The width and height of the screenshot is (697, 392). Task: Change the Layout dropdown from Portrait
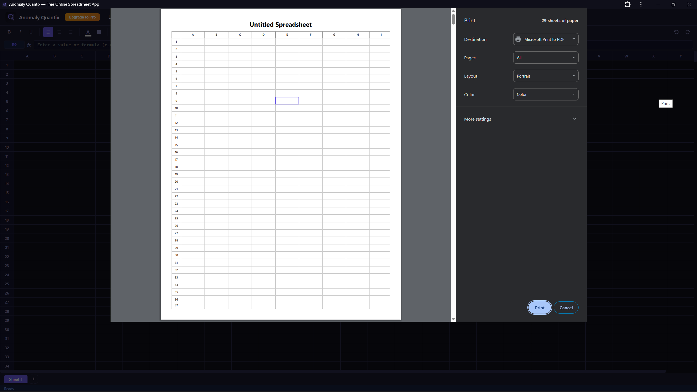(x=546, y=76)
